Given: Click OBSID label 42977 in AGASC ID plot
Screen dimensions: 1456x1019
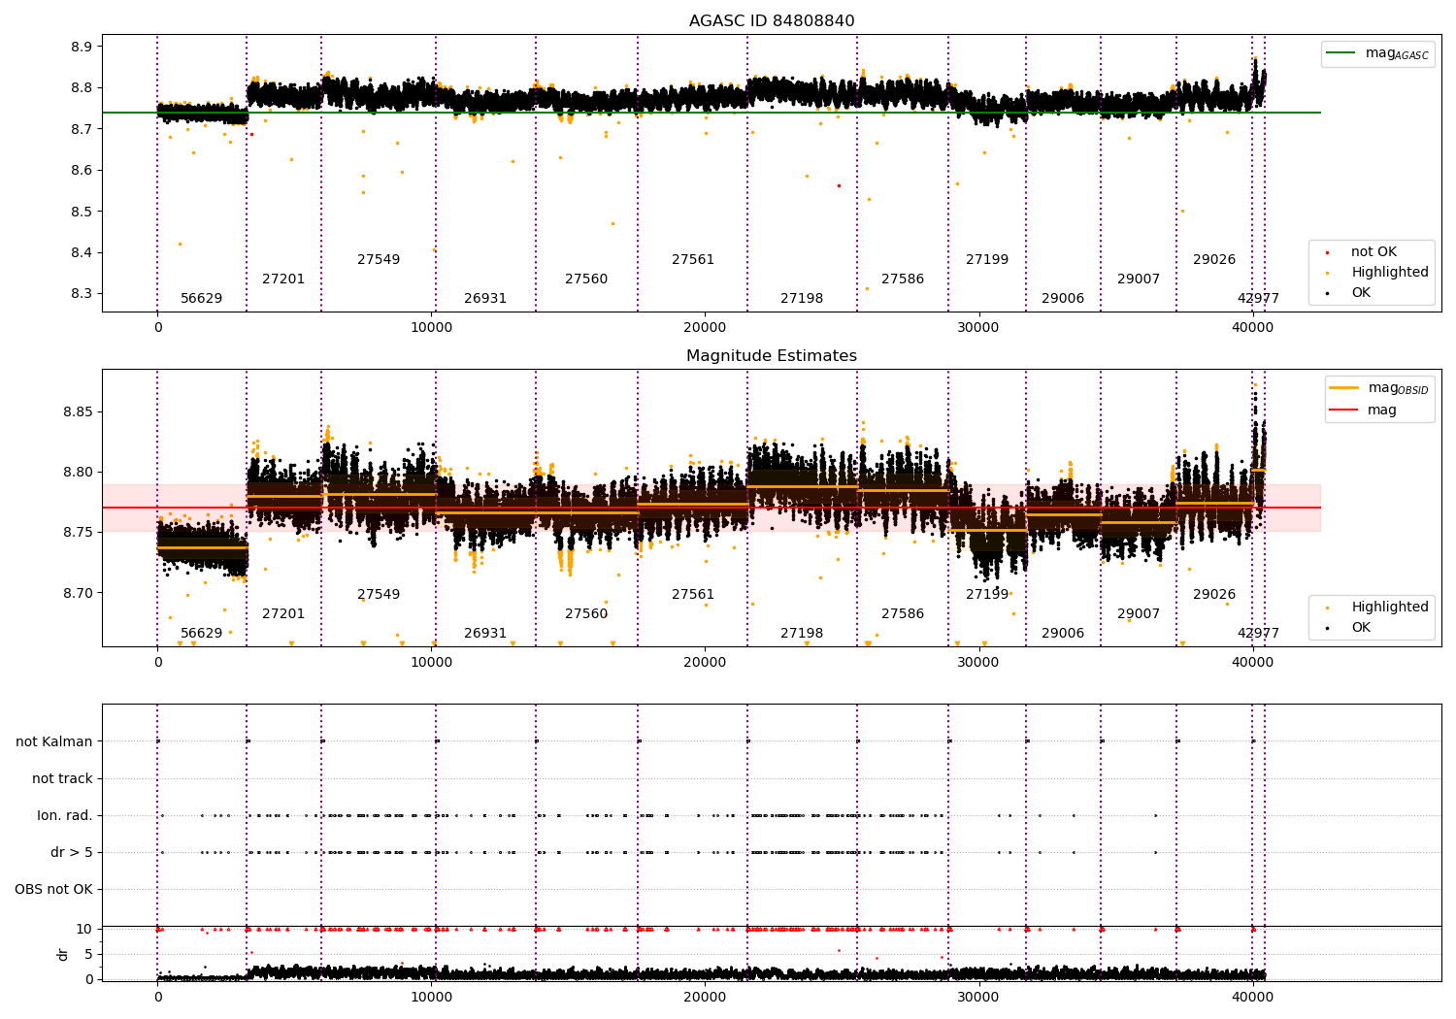Looking at the screenshot, I should tap(1258, 299).
